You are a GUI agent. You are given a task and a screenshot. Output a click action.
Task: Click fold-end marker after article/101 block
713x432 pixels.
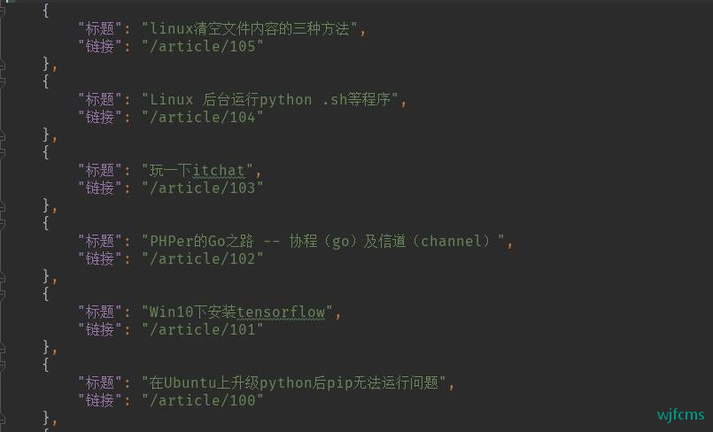2,349
